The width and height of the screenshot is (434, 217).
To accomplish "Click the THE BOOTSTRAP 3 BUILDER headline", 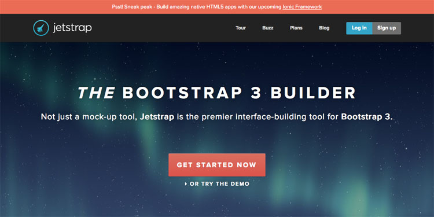I will [x=217, y=93].
